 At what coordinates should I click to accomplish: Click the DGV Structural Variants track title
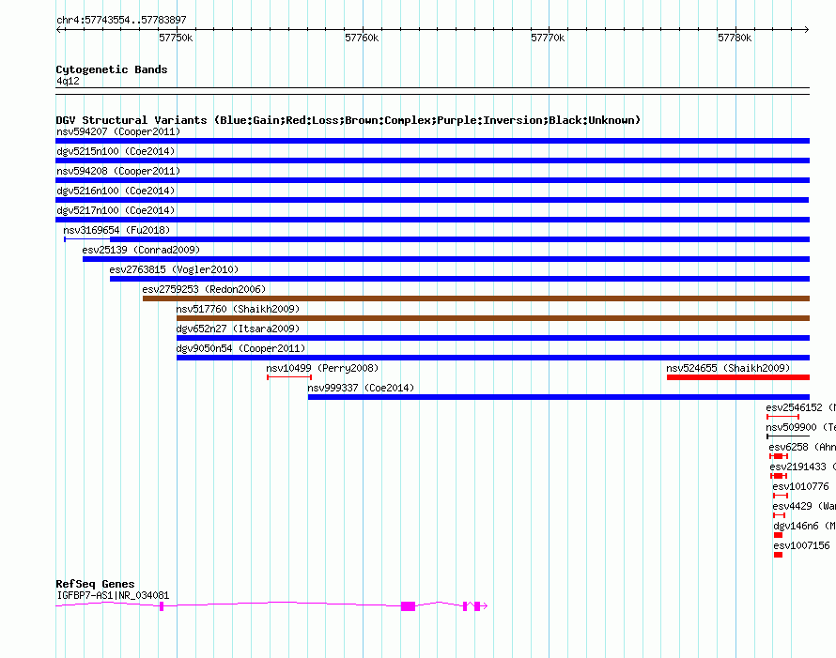coord(348,120)
